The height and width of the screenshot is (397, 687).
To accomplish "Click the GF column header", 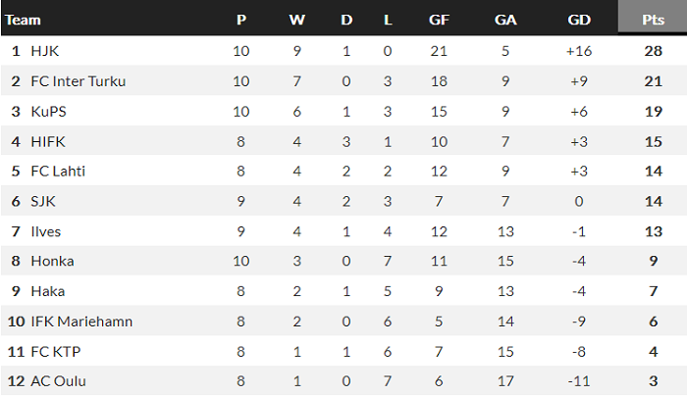I will pos(440,20).
